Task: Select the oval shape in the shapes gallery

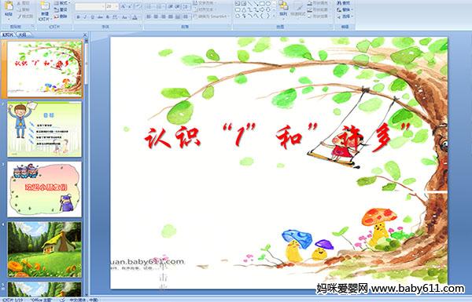Action: pos(268,4)
